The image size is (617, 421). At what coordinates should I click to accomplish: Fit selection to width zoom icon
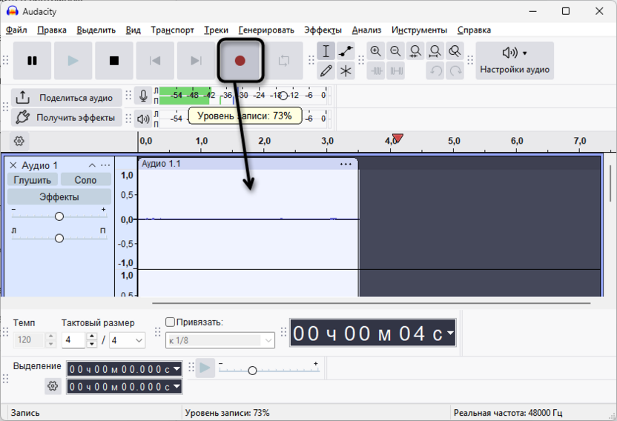[415, 51]
